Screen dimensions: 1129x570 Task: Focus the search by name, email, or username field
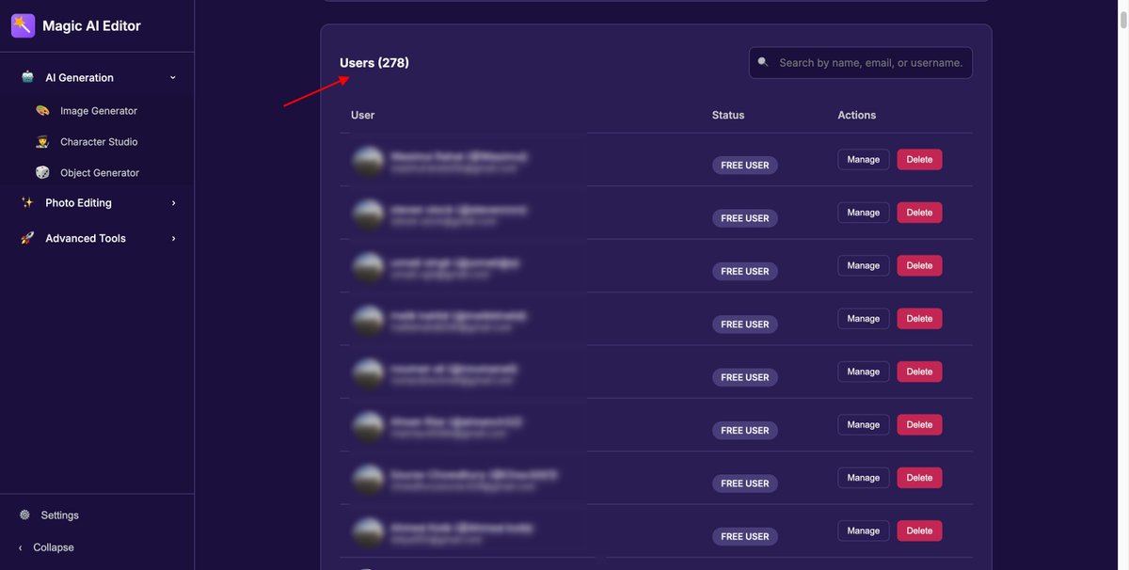click(861, 62)
